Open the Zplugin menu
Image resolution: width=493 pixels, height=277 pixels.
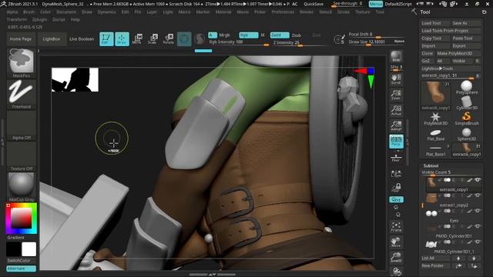(39, 19)
